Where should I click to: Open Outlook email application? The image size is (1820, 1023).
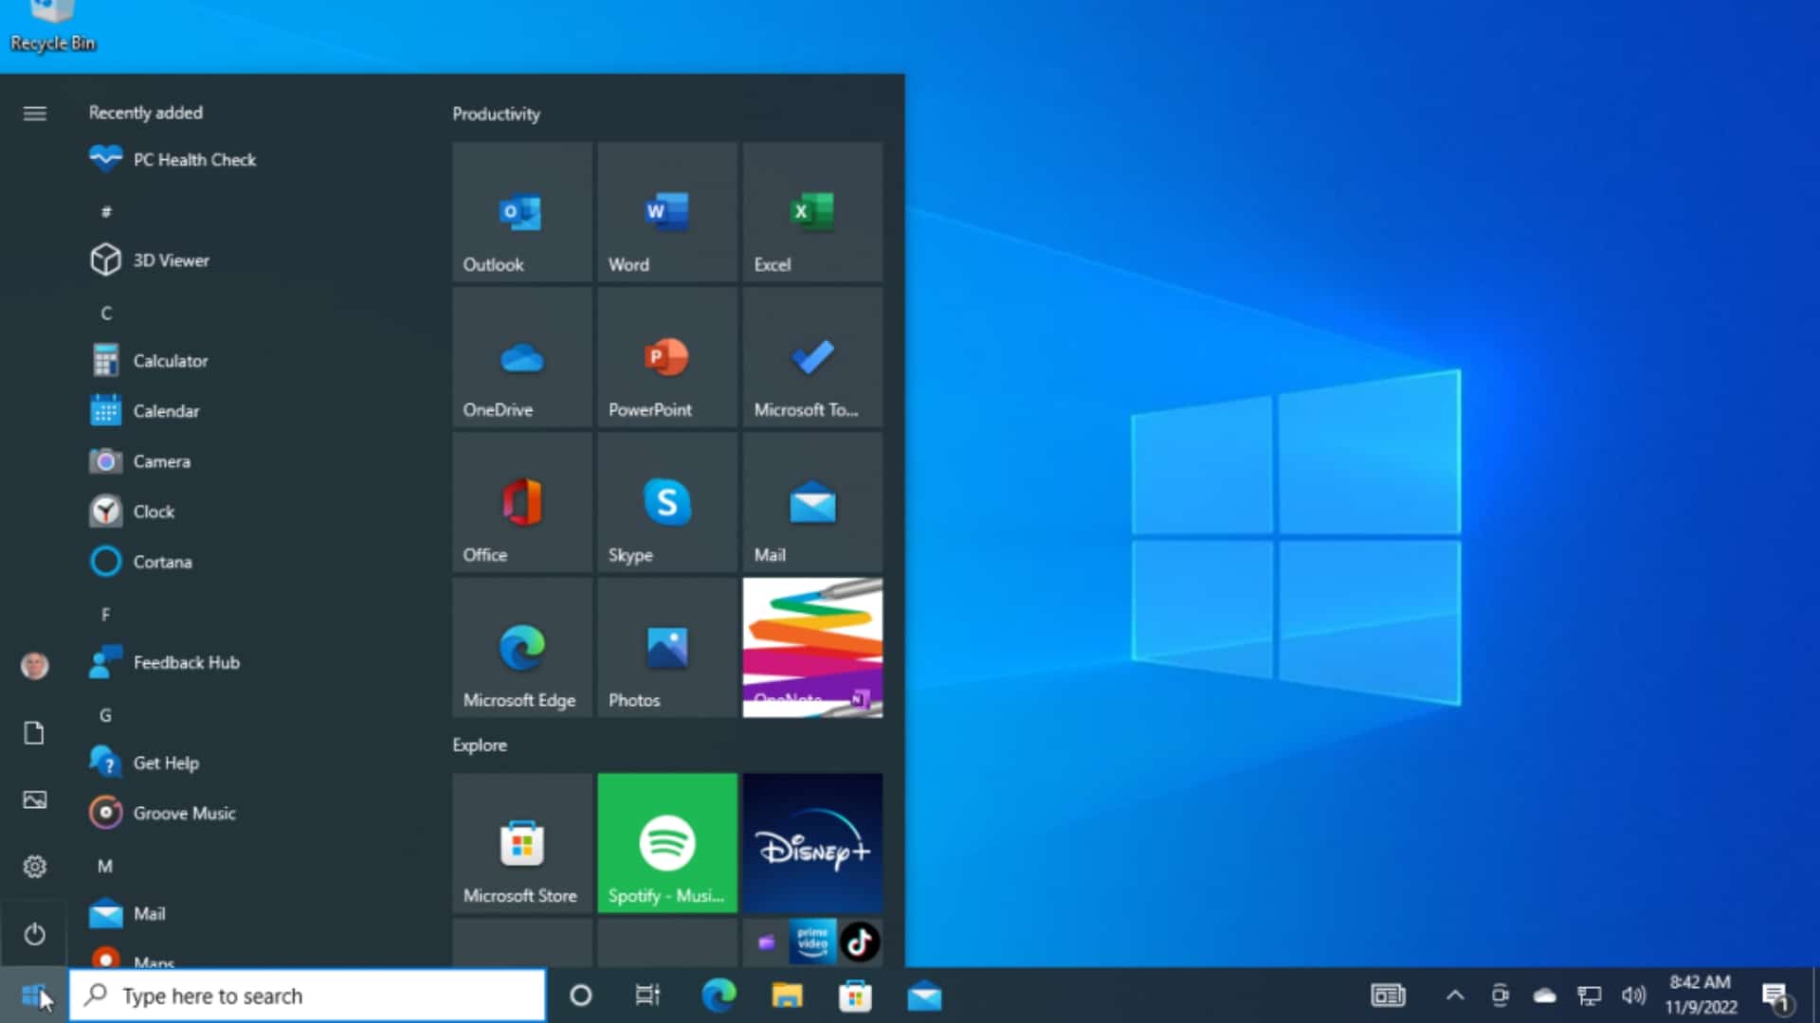521,212
